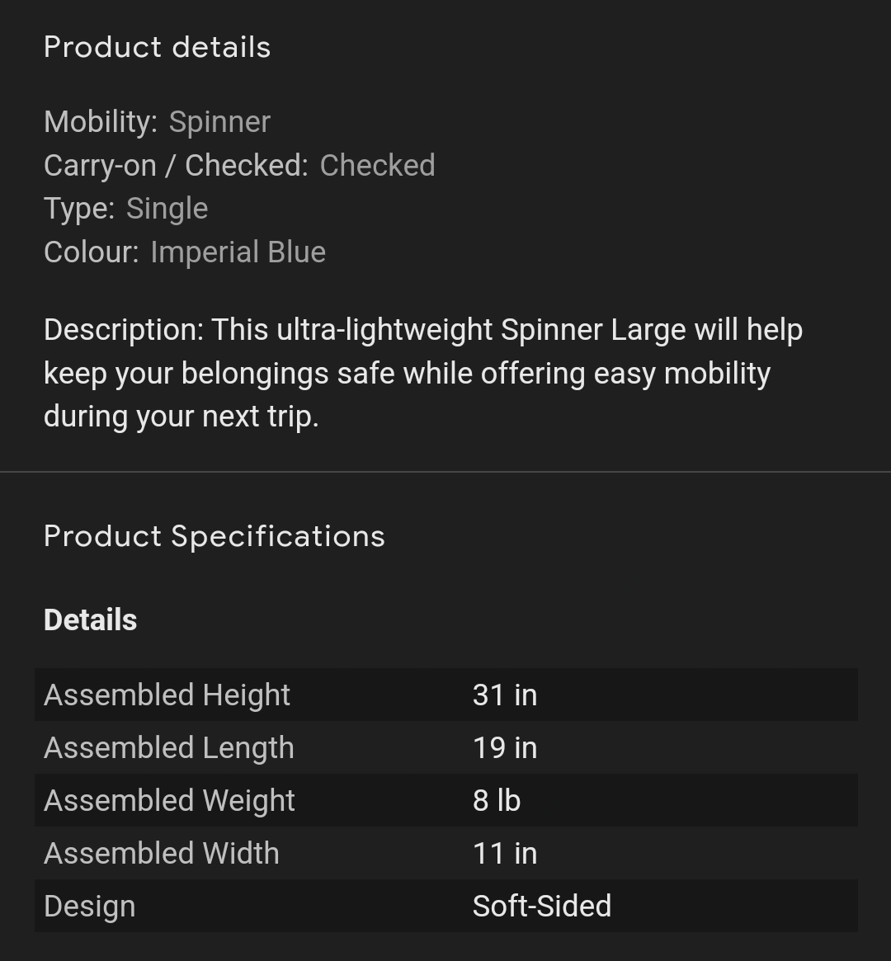Viewport: 891px width, 961px height.
Task: Select the Imperial Blue colour value
Action: pos(238,252)
